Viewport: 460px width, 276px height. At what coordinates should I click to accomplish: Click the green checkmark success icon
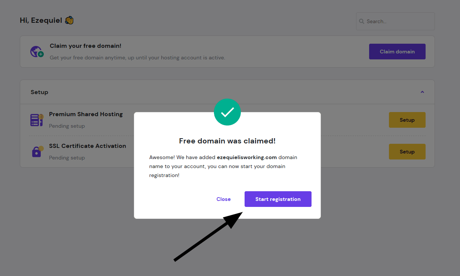pos(227,112)
